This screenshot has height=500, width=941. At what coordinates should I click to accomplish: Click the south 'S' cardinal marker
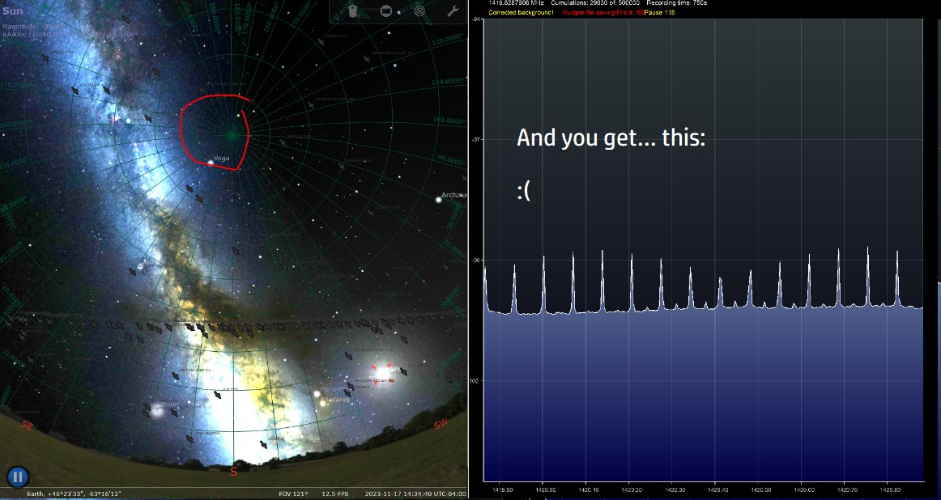(x=233, y=472)
